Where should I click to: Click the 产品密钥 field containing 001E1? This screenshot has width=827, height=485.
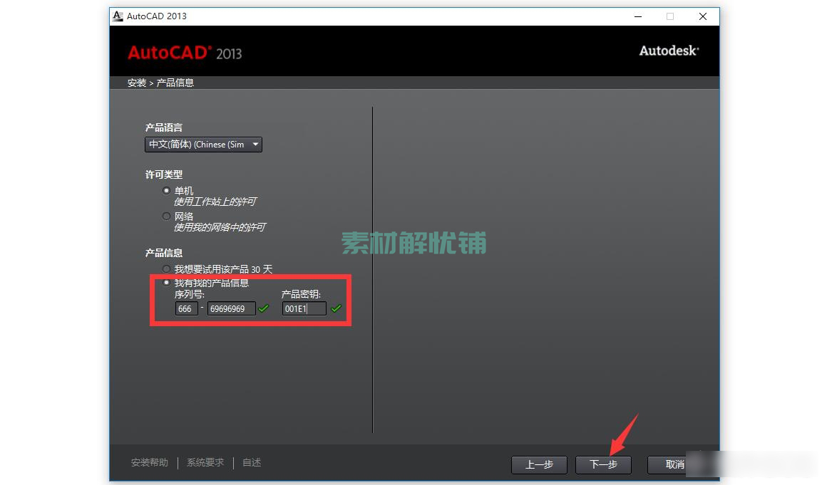(304, 308)
